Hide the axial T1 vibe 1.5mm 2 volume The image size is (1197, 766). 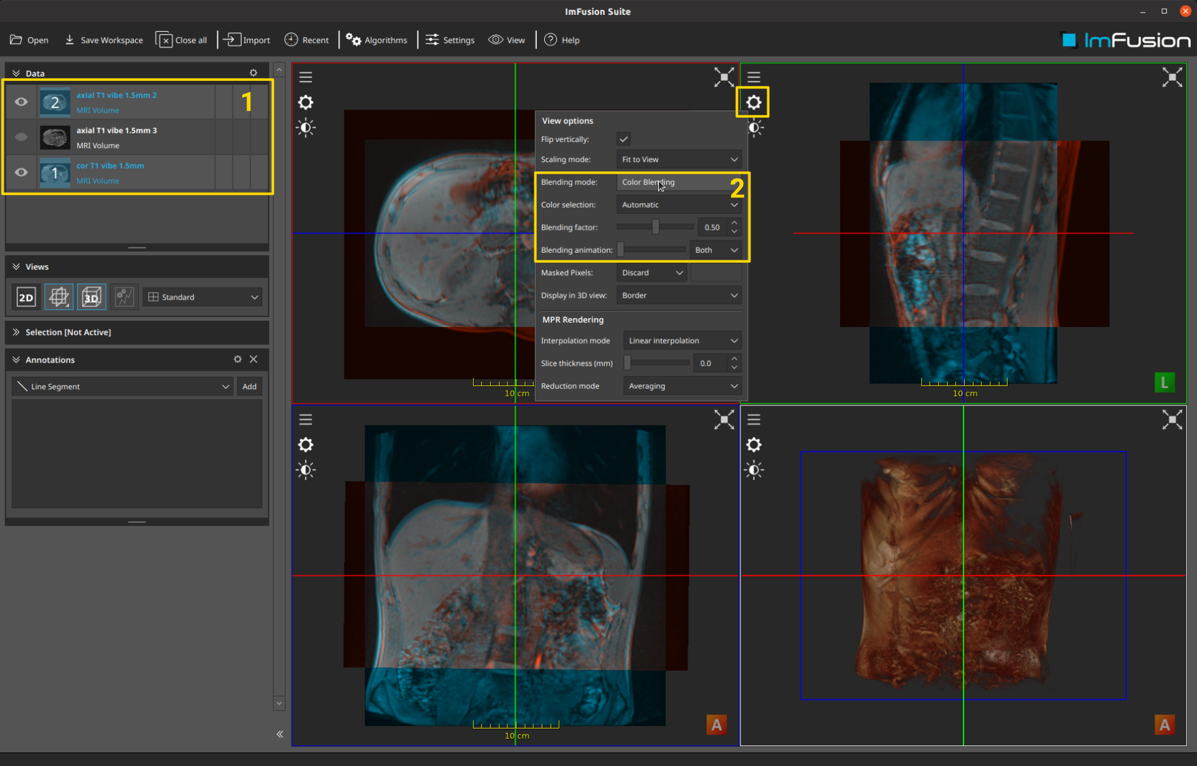[x=21, y=102]
